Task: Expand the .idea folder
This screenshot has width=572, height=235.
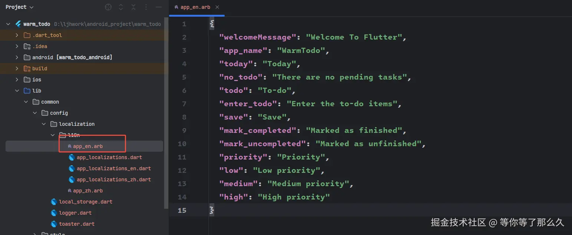Action: click(17, 46)
